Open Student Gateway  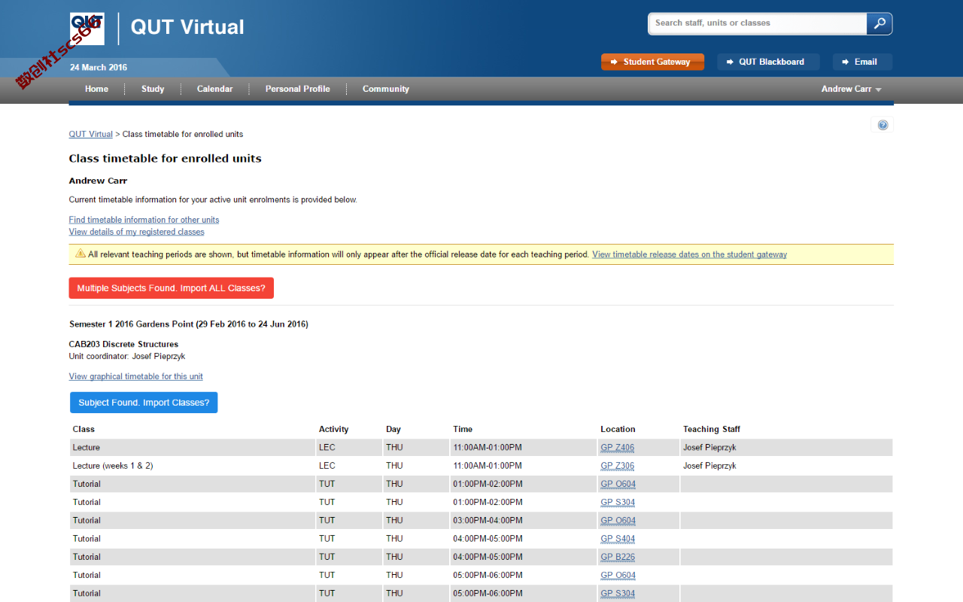tap(652, 62)
